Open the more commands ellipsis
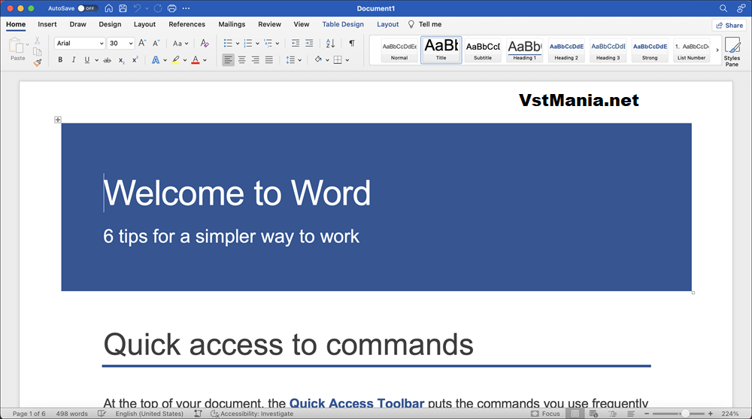 [186, 8]
